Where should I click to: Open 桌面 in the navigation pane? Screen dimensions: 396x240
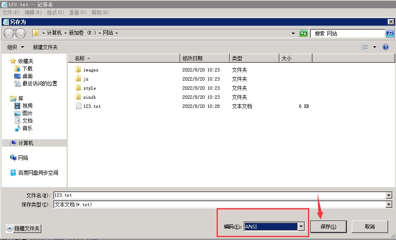(x=24, y=76)
